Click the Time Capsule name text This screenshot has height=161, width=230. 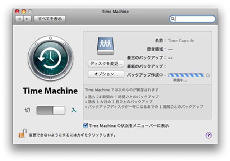pyautogui.click(x=181, y=41)
